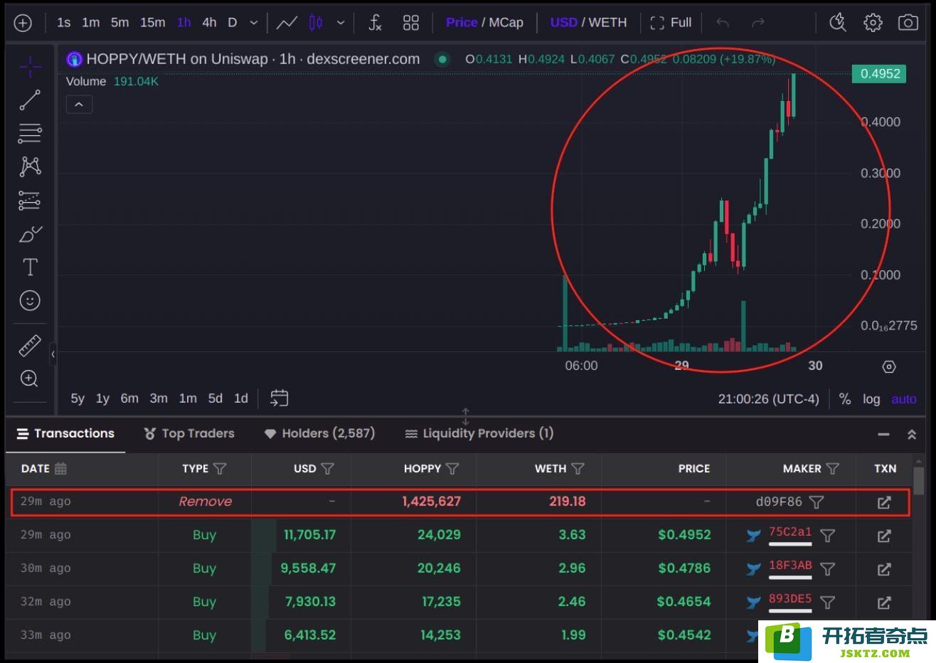Toggle log scale mode
Viewport: 936px width, 663px height.
point(871,399)
